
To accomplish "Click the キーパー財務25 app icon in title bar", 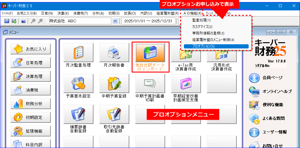I will pos(4,6).
